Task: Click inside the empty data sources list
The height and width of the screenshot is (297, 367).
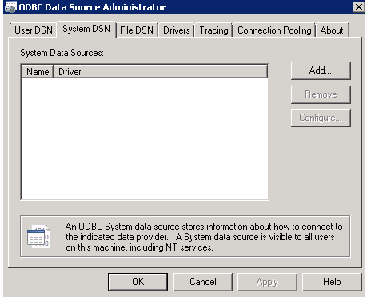Action: 145,138
